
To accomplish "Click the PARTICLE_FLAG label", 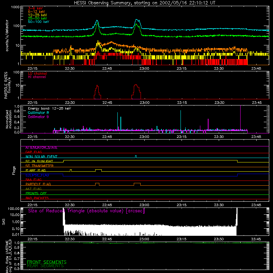I will tap(38, 184).
